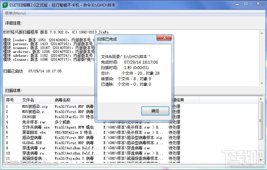This screenshot has height=170, width=267.
Task: Select the 黑客脚本.vbs file row
Action: pos(34,132)
